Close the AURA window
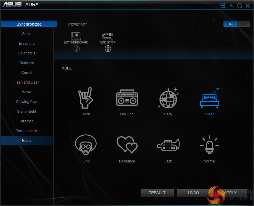The height and width of the screenshot is (206, 254). tap(248, 6)
